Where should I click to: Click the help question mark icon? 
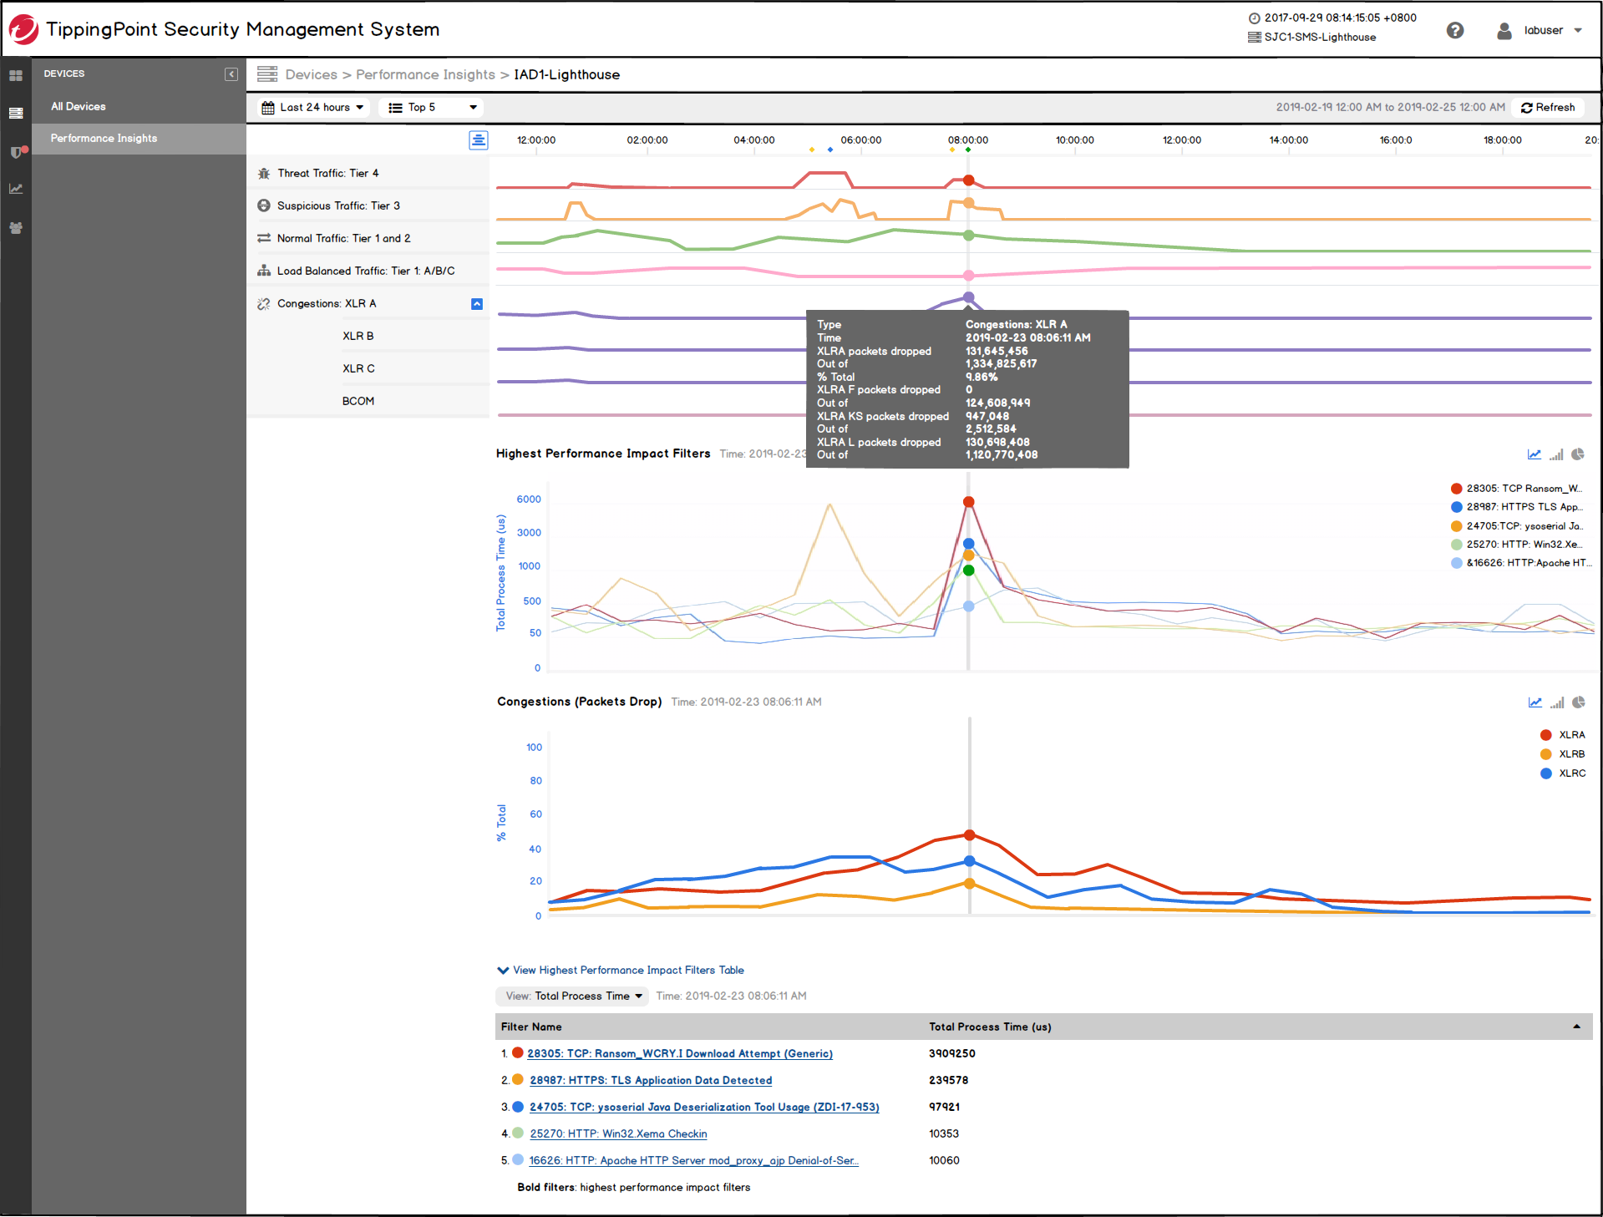pyautogui.click(x=1455, y=30)
